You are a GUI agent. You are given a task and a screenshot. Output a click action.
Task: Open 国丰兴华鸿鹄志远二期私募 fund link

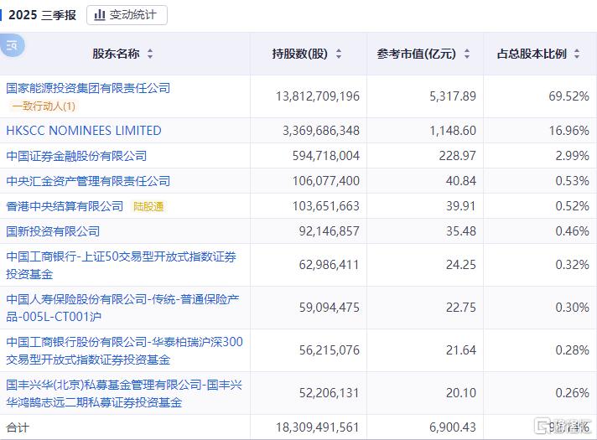124,393
